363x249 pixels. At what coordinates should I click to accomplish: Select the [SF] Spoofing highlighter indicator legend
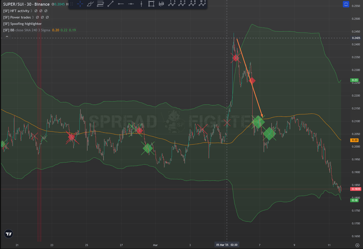point(22,24)
